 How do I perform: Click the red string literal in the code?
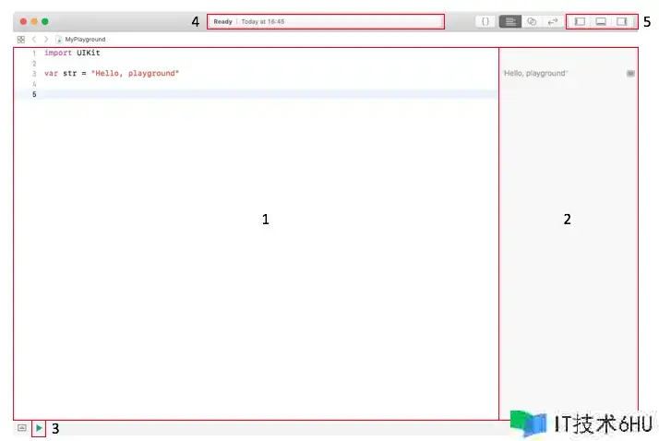(x=135, y=73)
